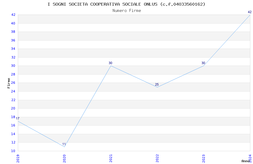The image size is (253, 164).
Task: Select the Numero Firme subtitle
Action: (127, 11)
